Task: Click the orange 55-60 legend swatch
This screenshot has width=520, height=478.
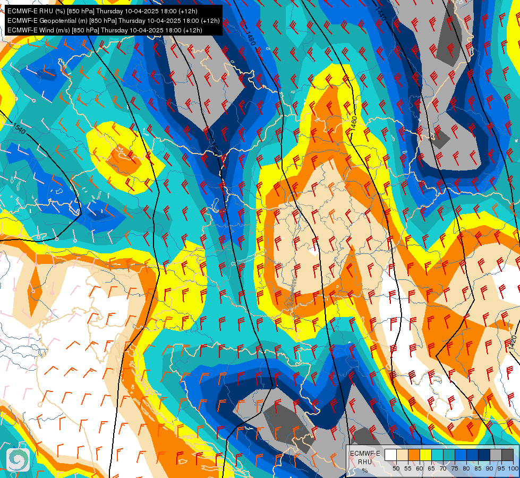Action: pos(414,455)
